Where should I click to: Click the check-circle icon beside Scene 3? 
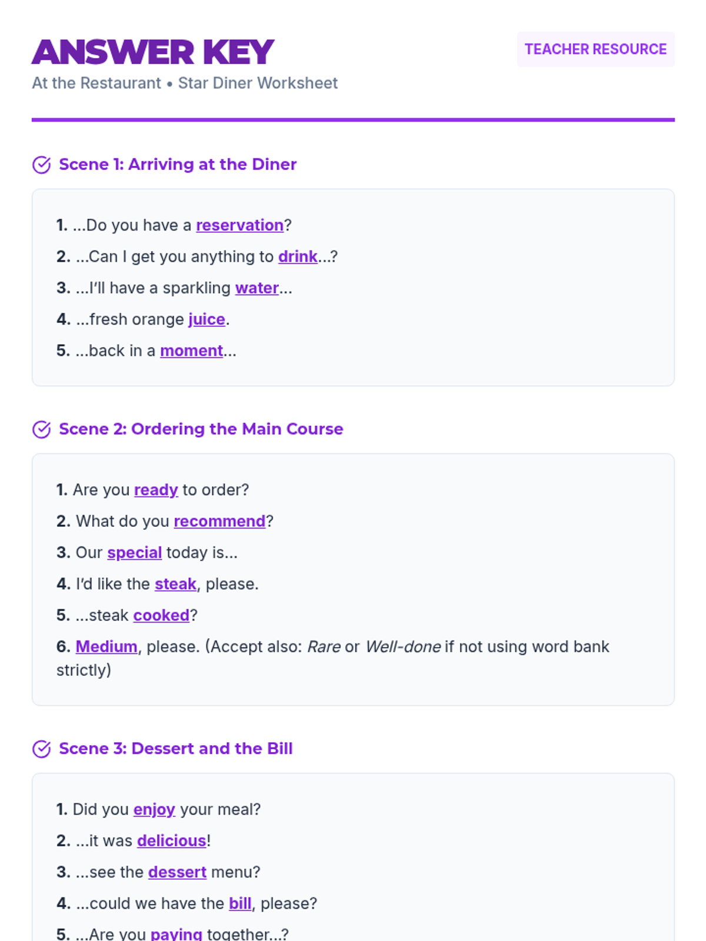click(x=41, y=749)
